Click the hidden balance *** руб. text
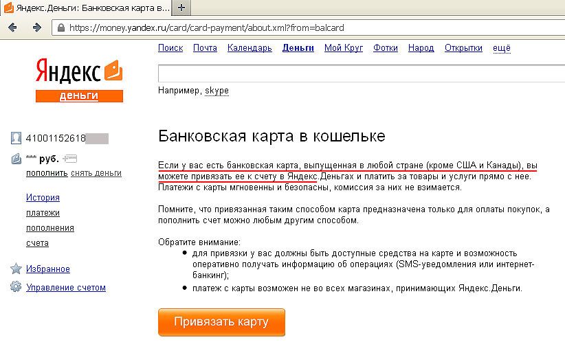565x353 pixels. click(43, 159)
